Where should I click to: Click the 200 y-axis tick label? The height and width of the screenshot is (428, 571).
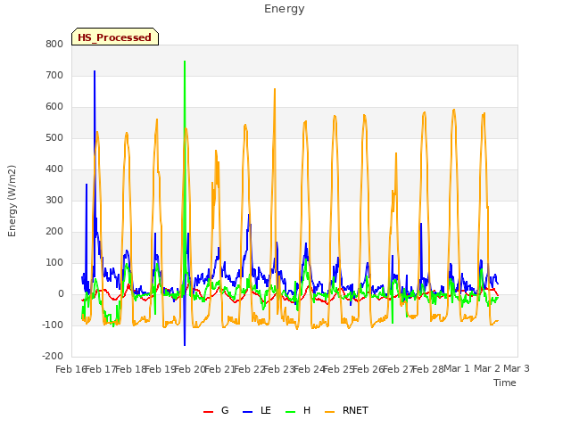[54, 232]
